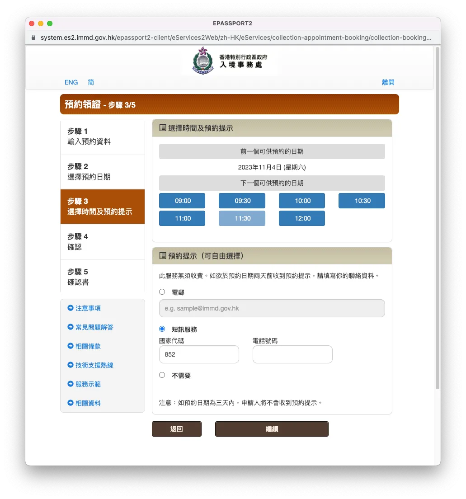This screenshot has height=499, width=466.
Task: Click the browser URL address bar
Action: [x=236, y=38]
